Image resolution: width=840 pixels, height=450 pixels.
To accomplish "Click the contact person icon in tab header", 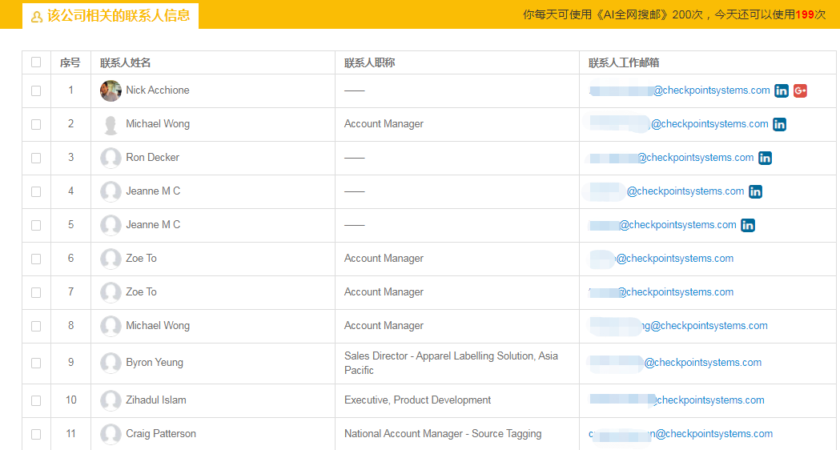I will coord(36,17).
